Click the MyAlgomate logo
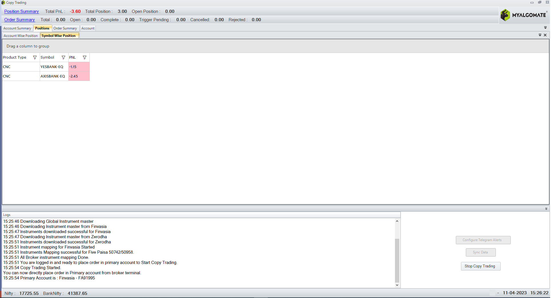The image size is (551, 298). [524, 15]
